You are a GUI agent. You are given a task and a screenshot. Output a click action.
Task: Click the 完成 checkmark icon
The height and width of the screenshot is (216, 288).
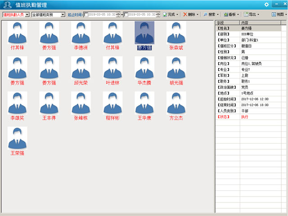pyautogui.click(x=165, y=14)
